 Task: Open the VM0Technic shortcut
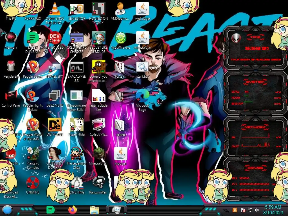click(x=120, y=11)
